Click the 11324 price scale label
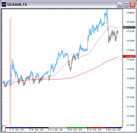 [x=130, y=22]
